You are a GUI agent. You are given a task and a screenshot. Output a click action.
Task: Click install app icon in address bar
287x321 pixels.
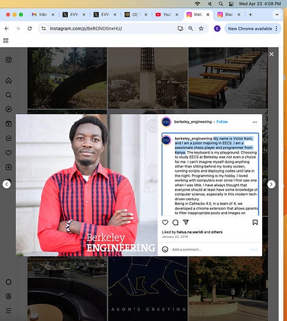(x=180, y=29)
